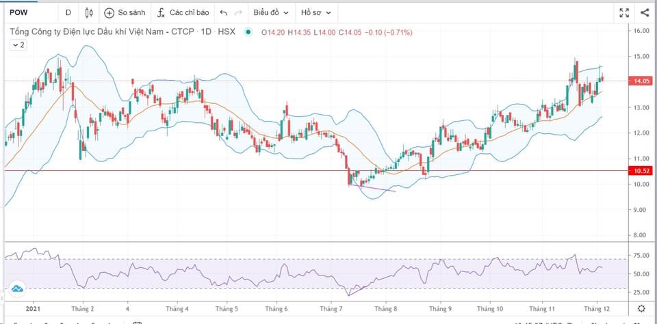Click the purple trend line on chart

(373, 187)
